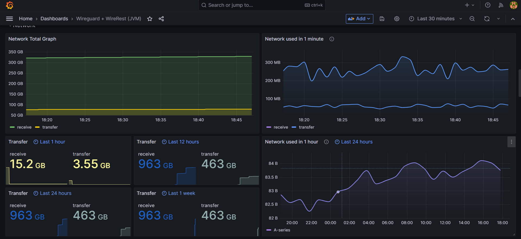Save the dashboard

tap(382, 19)
